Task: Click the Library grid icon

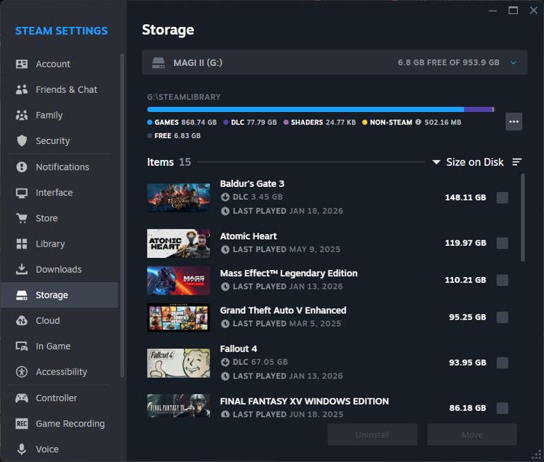Action: tap(21, 244)
